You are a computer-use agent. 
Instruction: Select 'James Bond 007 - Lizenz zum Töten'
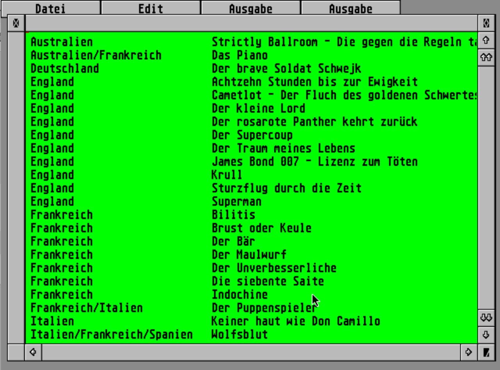click(x=314, y=162)
